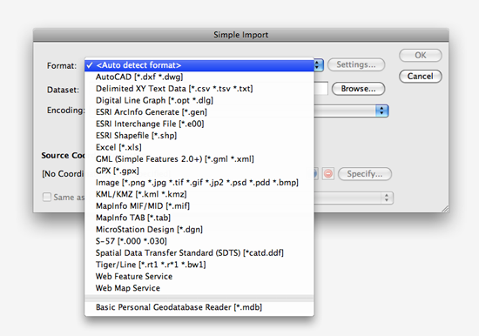Select MicroStation Design [*.dgn] format

(199, 230)
